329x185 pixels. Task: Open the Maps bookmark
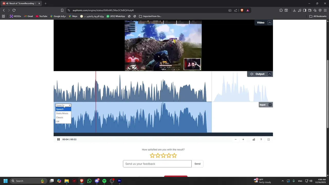click(73, 16)
